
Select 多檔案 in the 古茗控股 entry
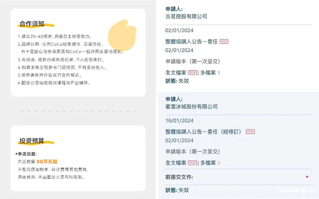(208, 73)
